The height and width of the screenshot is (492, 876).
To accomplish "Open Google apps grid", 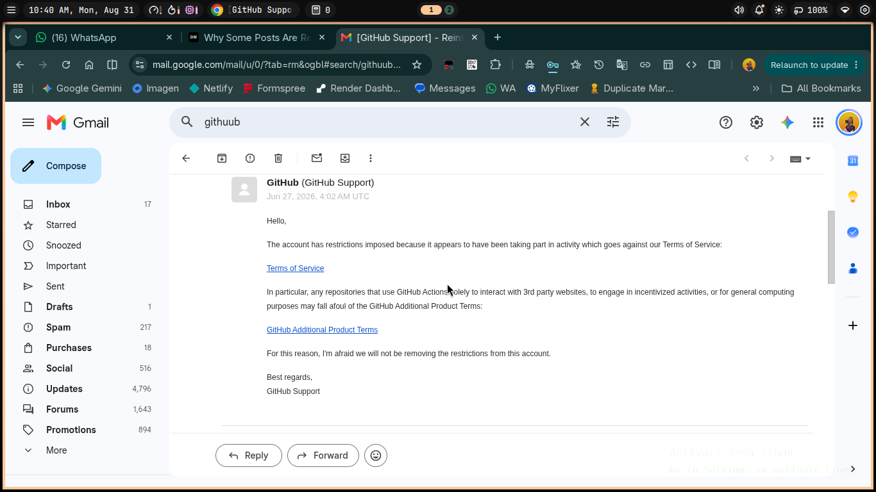I will coord(818,122).
